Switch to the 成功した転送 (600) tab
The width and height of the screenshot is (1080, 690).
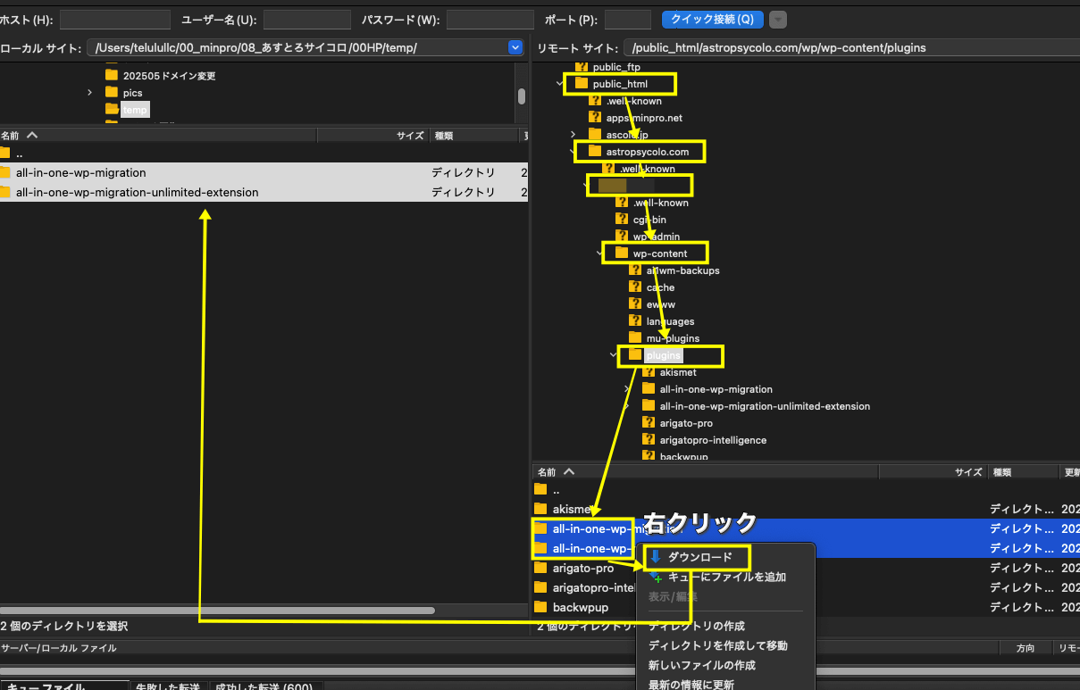(x=264, y=686)
